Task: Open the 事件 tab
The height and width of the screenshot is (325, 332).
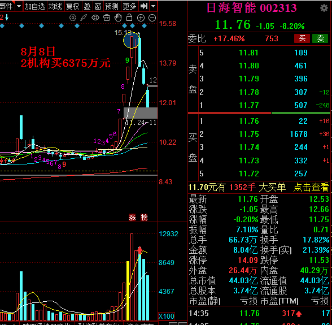Action: (6, 6)
